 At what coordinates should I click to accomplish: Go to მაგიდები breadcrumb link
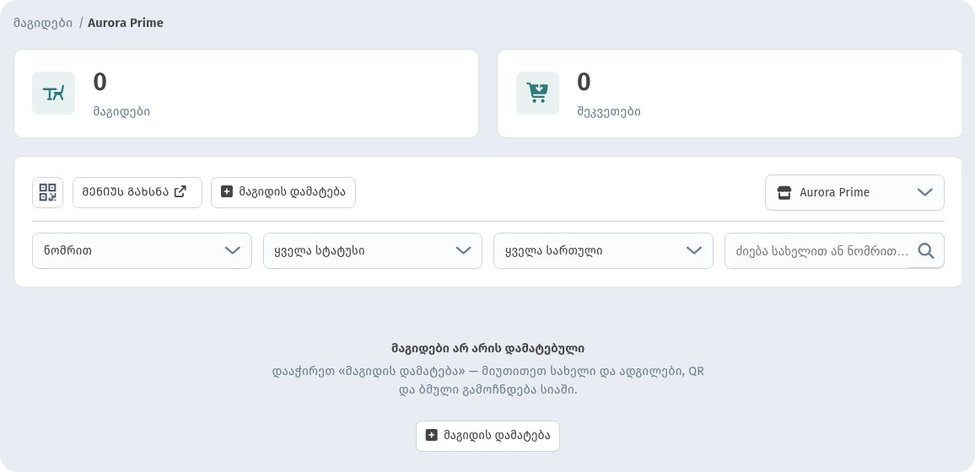pyautogui.click(x=43, y=23)
